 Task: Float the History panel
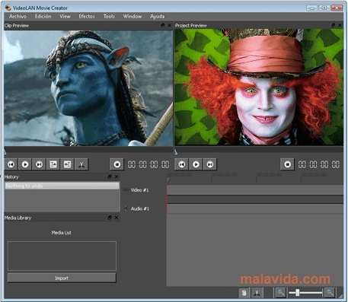[x=110, y=176]
